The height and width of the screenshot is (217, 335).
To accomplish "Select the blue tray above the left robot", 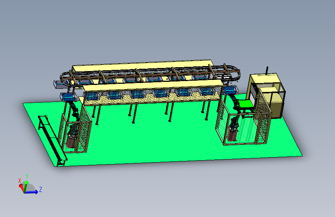I will pos(69,97).
